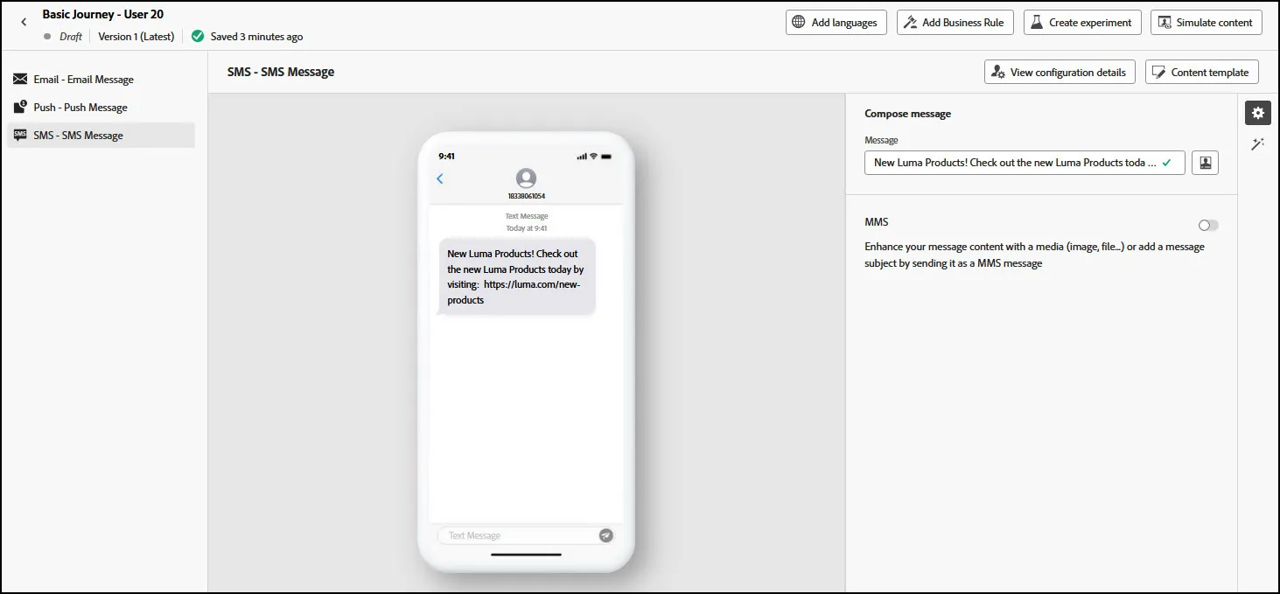Click the Content template button
The width and height of the screenshot is (1280, 594).
tap(1201, 72)
